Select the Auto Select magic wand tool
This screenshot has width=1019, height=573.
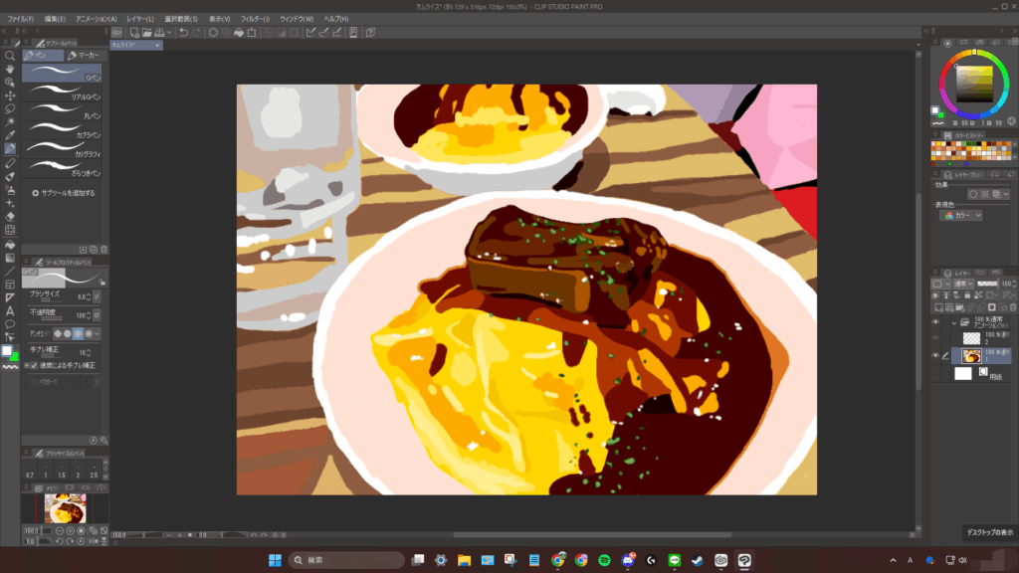(x=10, y=120)
